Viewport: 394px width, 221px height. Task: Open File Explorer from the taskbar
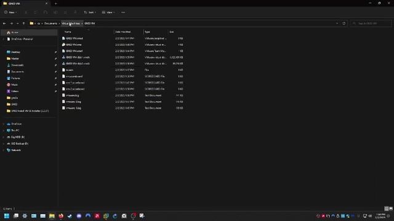52,215
